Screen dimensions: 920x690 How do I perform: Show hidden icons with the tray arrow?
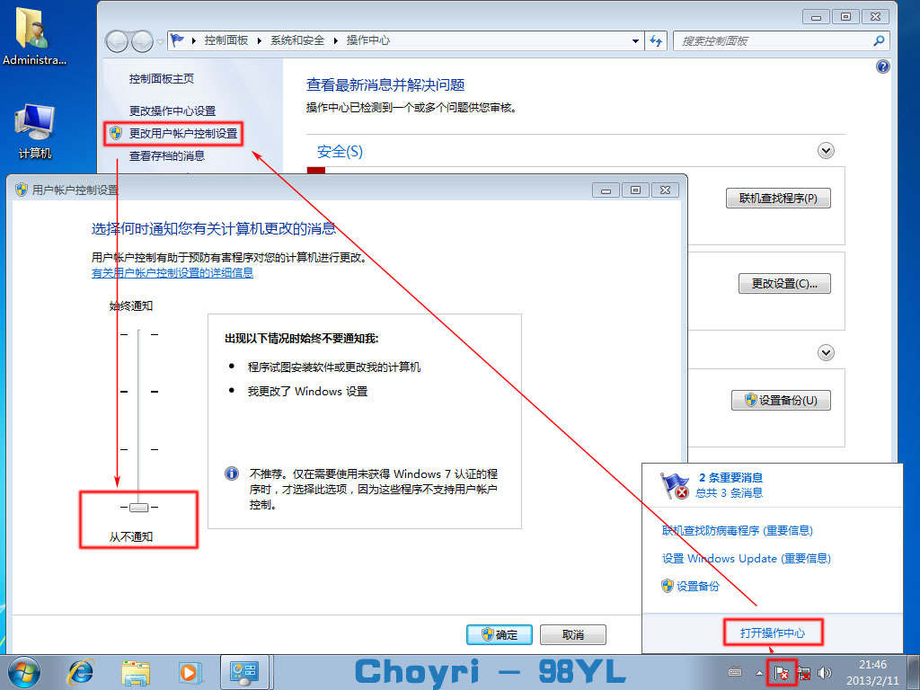(x=759, y=672)
